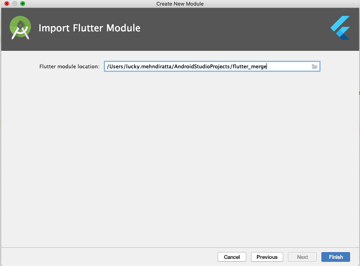Viewport: 360px width, 266px height.
Task: Focus the Flutter module location text field
Action: 212,66
